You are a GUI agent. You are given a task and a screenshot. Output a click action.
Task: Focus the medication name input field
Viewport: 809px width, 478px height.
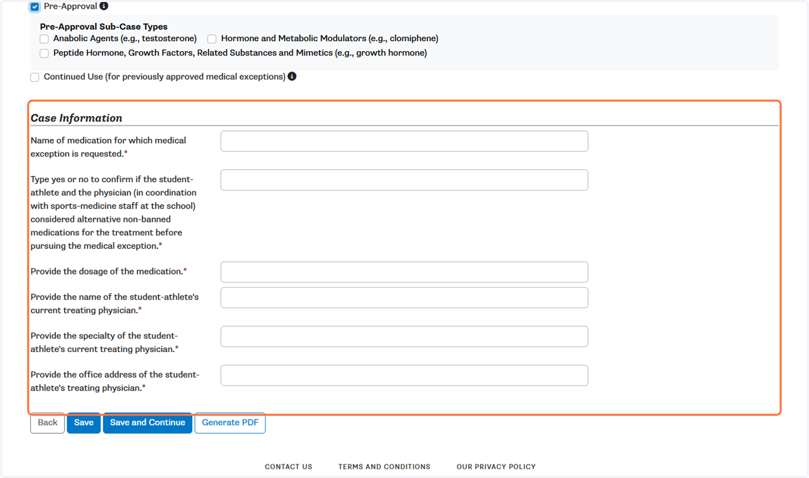404,141
